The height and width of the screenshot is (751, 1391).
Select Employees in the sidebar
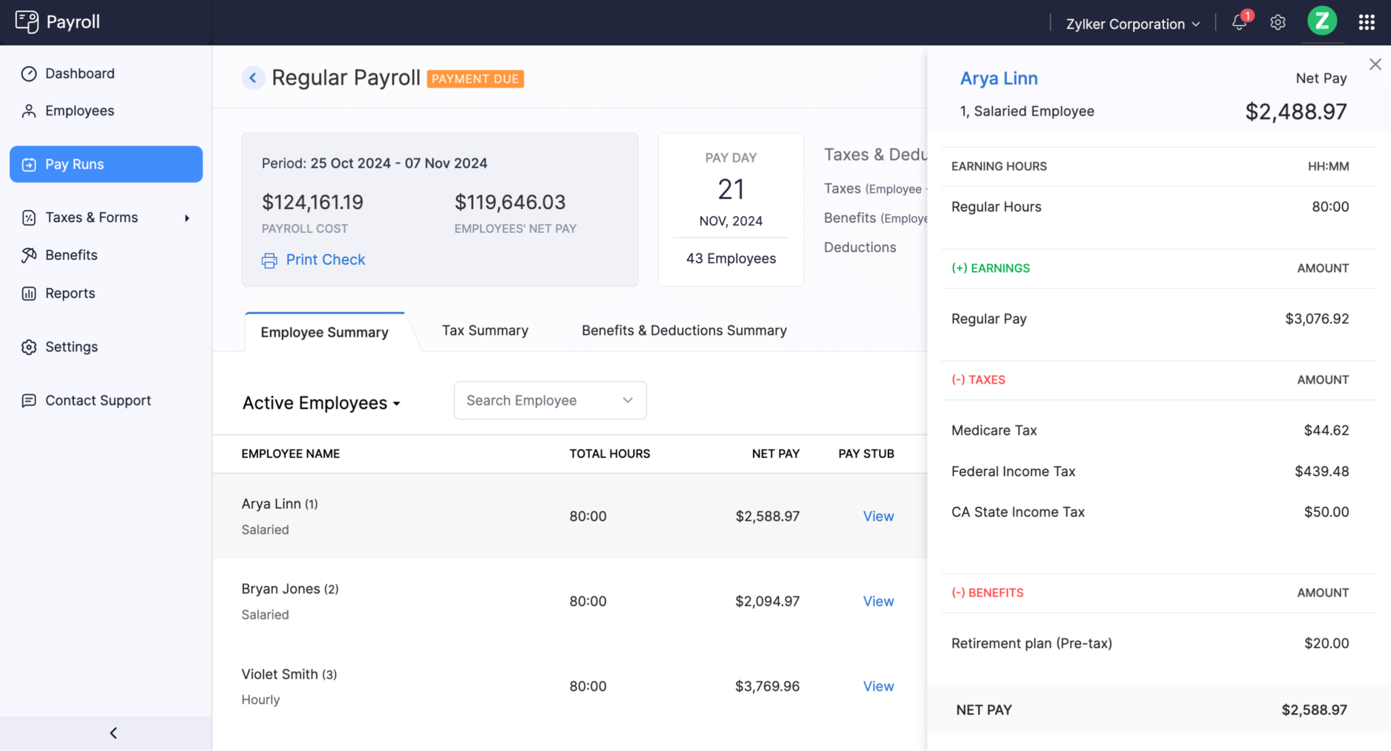[79, 110]
